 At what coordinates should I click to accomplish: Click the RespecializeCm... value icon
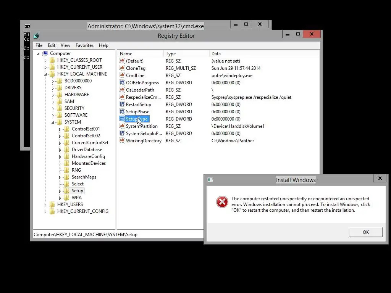click(122, 97)
